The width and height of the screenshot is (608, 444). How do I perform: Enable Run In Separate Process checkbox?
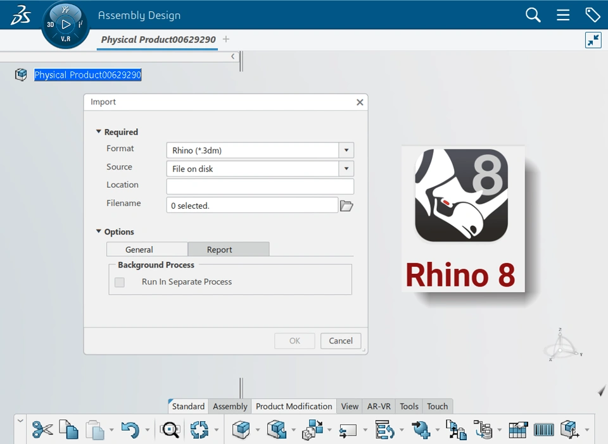click(120, 282)
